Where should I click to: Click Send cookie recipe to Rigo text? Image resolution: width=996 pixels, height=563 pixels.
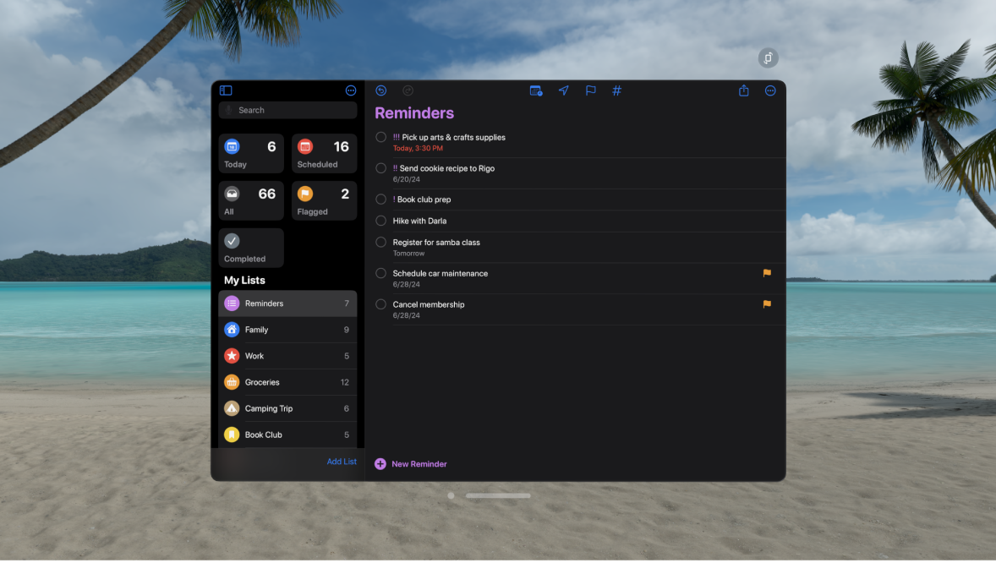[447, 168]
